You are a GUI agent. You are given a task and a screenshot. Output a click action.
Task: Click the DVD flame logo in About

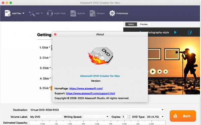pos(100,55)
